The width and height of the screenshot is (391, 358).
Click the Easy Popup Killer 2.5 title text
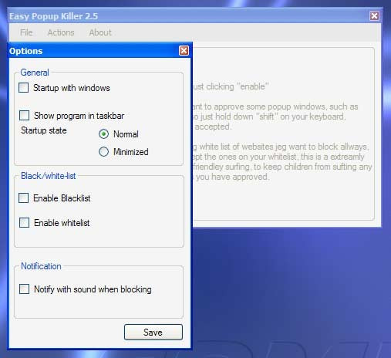[x=53, y=16]
